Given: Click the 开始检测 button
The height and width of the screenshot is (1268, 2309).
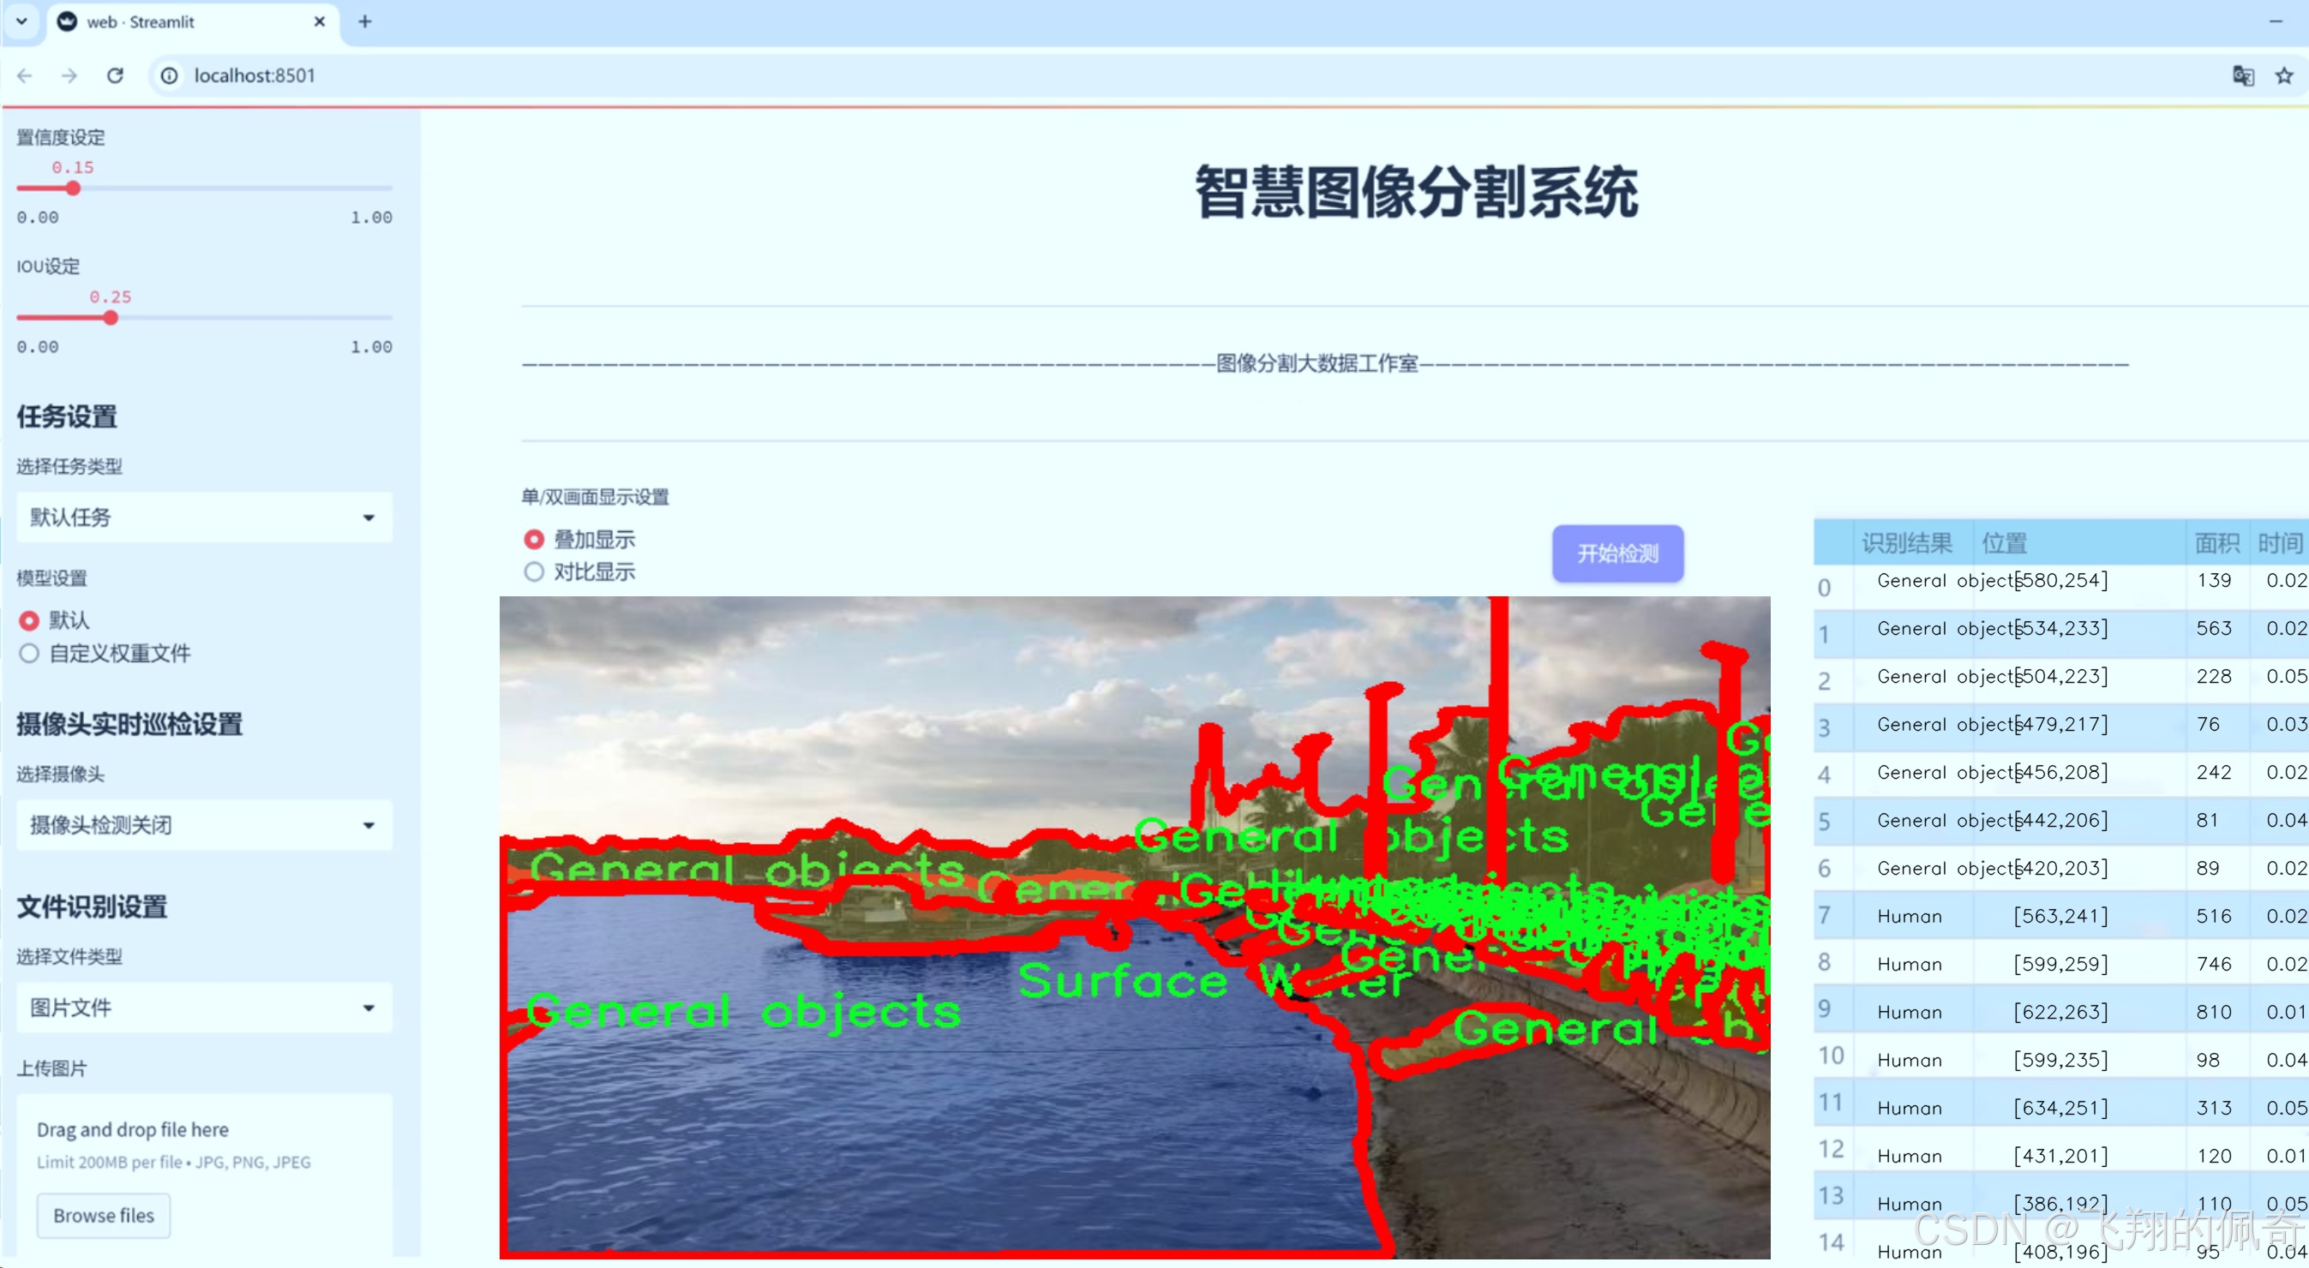Looking at the screenshot, I should click(x=1618, y=553).
